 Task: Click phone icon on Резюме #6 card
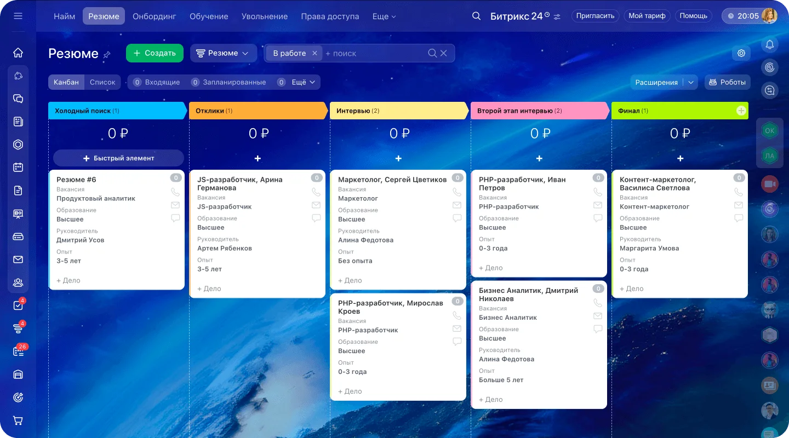pyautogui.click(x=175, y=192)
